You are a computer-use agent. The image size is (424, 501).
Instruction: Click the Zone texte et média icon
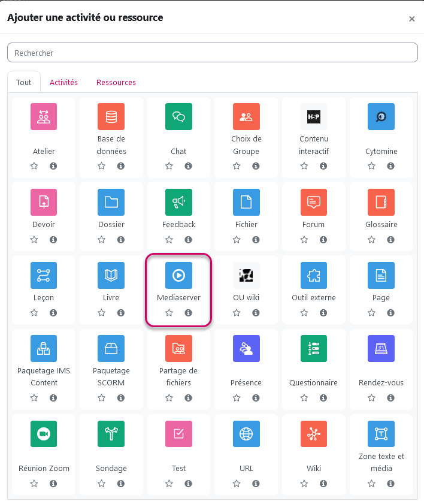(381, 434)
